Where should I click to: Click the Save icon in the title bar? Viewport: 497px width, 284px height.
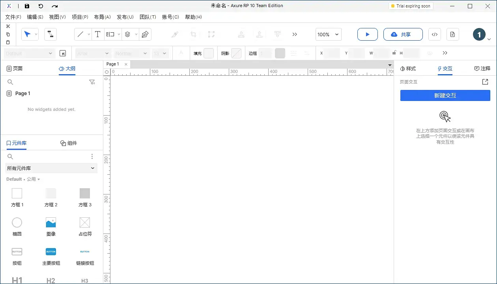click(x=26, y=6)
